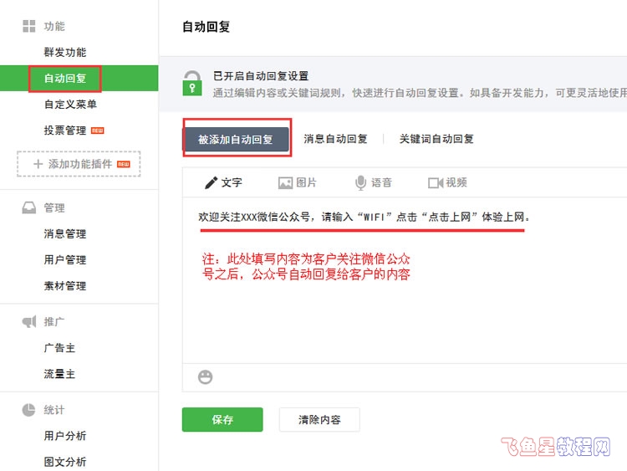
Task: Click the 统计 pie chart icon
Action: [28, 410]
